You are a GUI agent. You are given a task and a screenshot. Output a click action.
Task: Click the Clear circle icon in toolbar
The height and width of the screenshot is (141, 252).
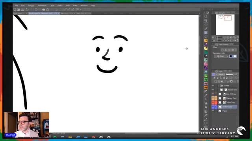(x=36, y=10)
